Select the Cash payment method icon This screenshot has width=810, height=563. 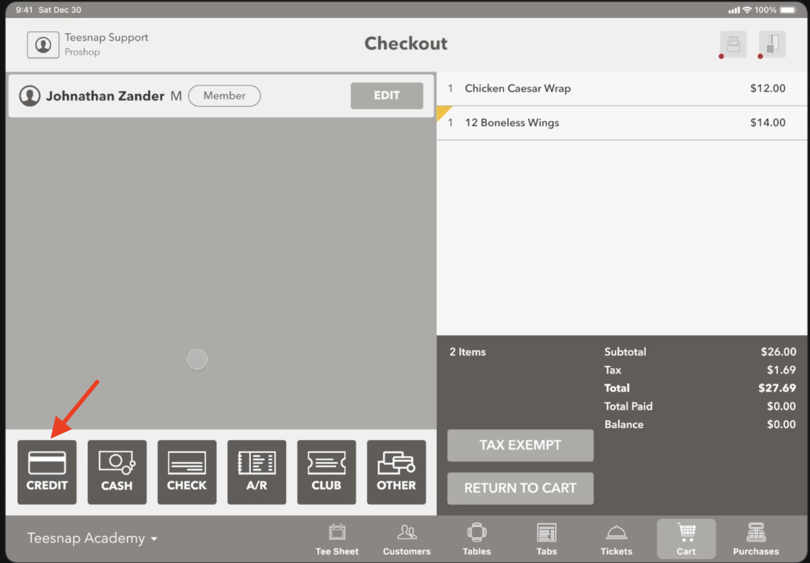click(117, 472)
